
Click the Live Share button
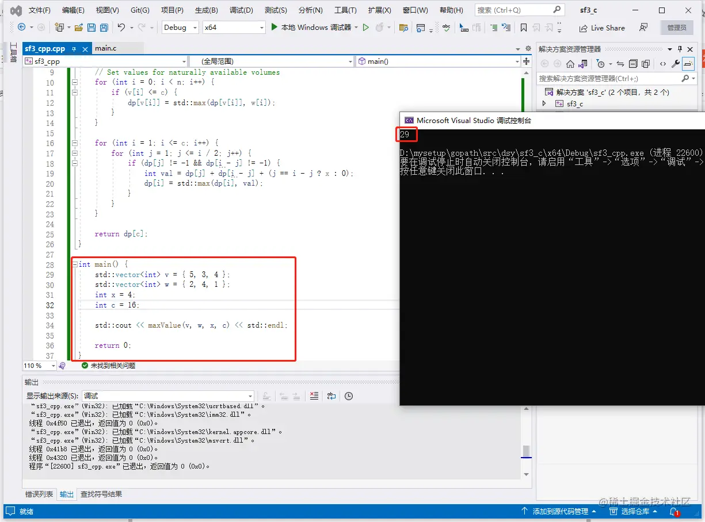point(602,28)
